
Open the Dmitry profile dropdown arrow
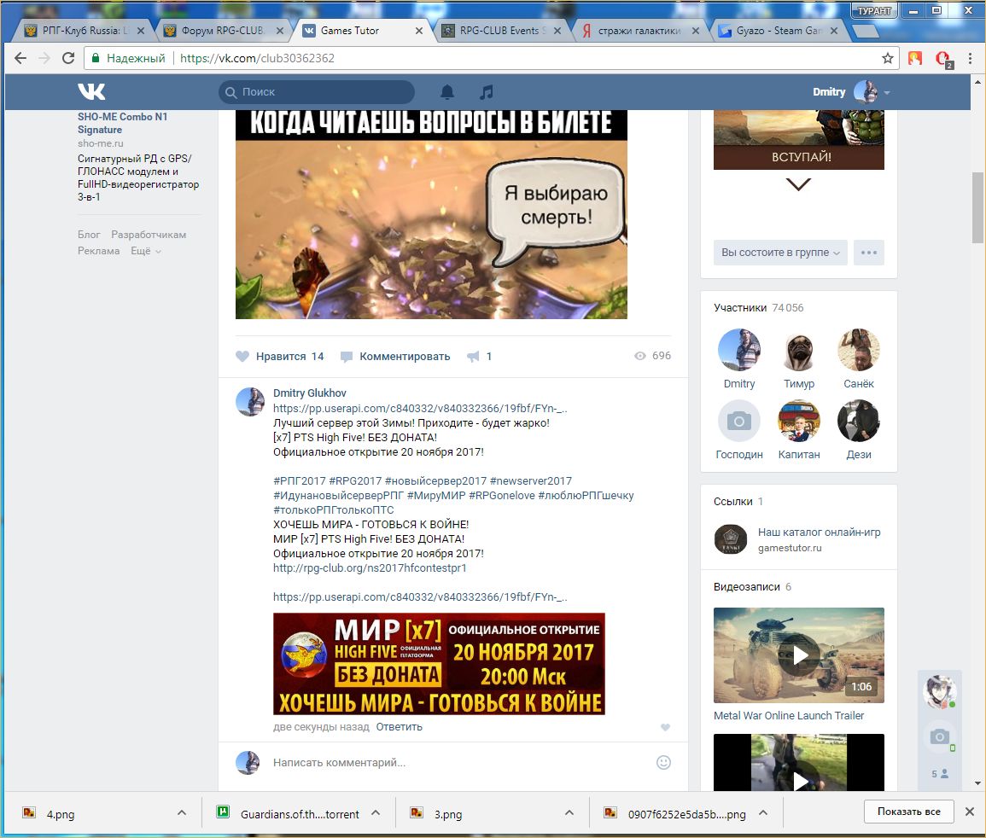(x=887, y=92)
